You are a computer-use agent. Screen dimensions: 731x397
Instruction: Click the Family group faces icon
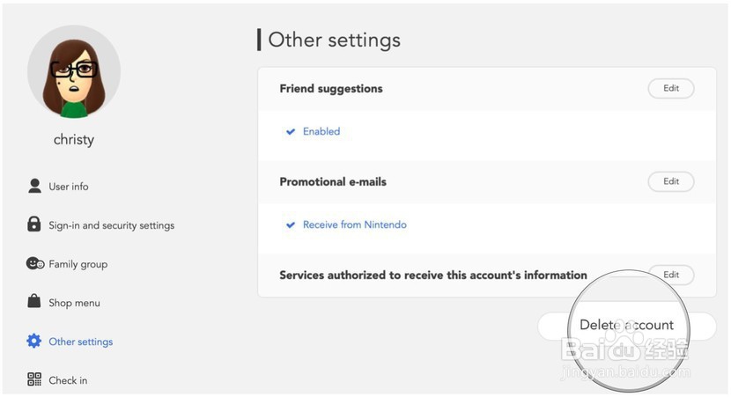35,264
